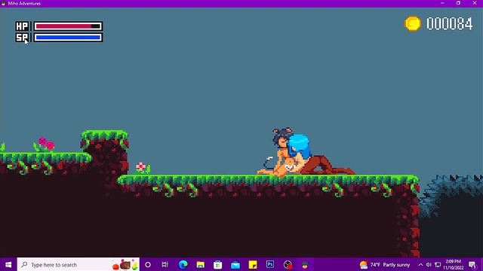Screen dimensions: 483x271
Task: Open the network status icon in the tray
Action: 438,264
